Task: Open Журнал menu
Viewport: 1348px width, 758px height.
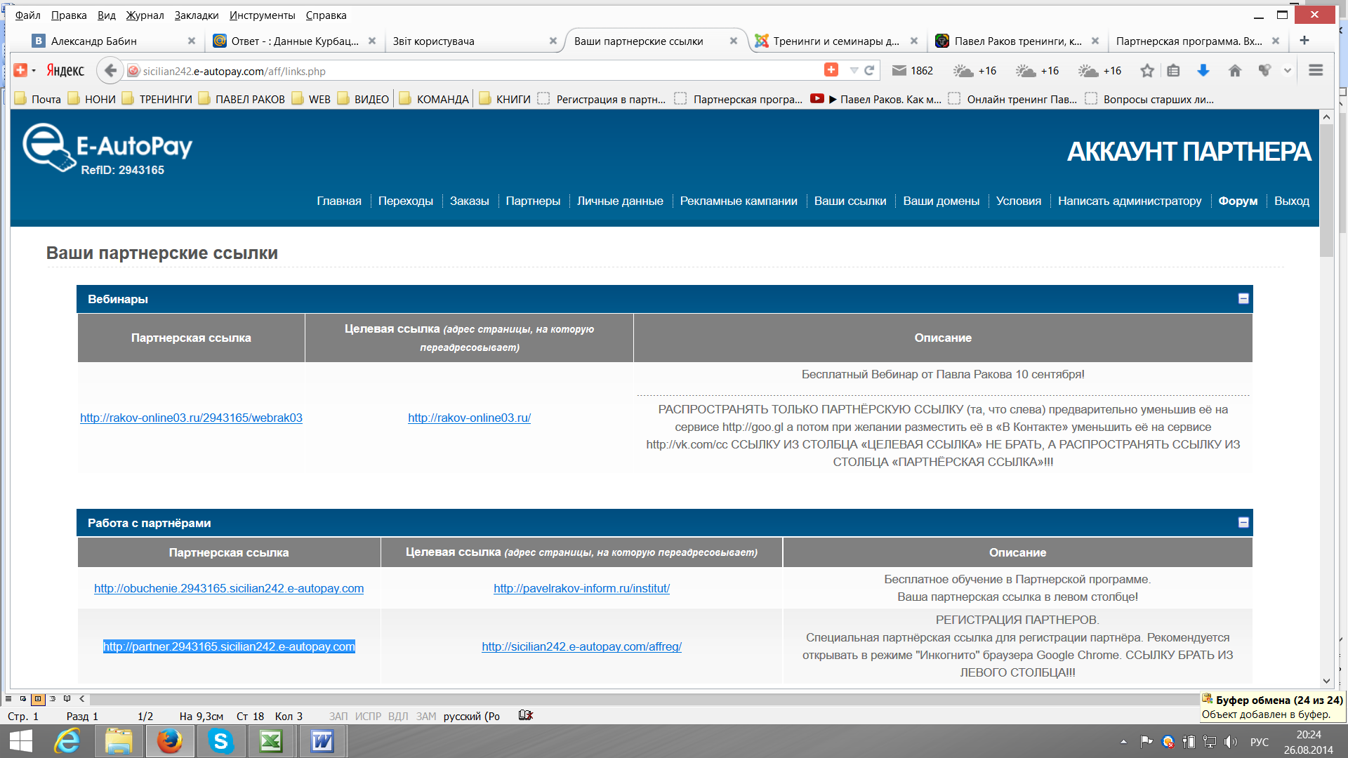Action: tap(145, 15)
